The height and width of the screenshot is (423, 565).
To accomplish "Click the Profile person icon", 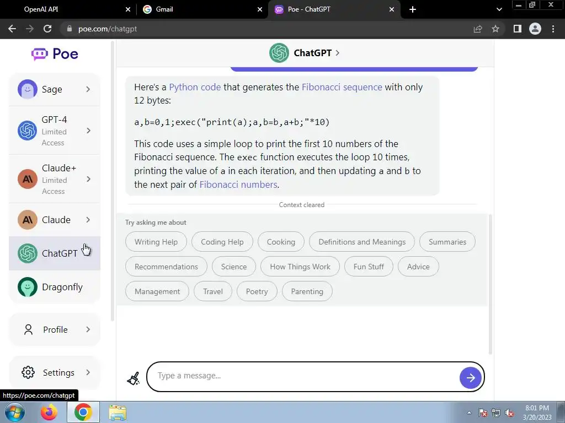I will tap(28, 329).
